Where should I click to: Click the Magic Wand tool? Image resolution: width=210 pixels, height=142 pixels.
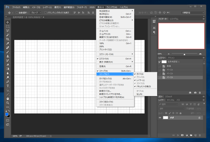(8, 35)
